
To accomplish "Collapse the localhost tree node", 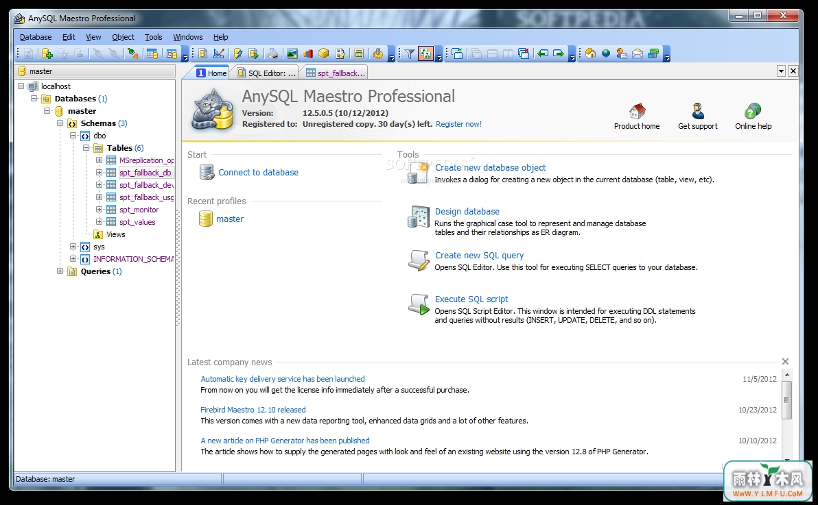I will point(21,86).
